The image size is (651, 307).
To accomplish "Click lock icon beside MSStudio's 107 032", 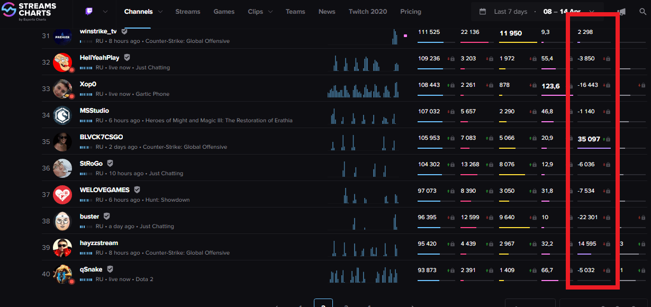I will tap(453, 112).
